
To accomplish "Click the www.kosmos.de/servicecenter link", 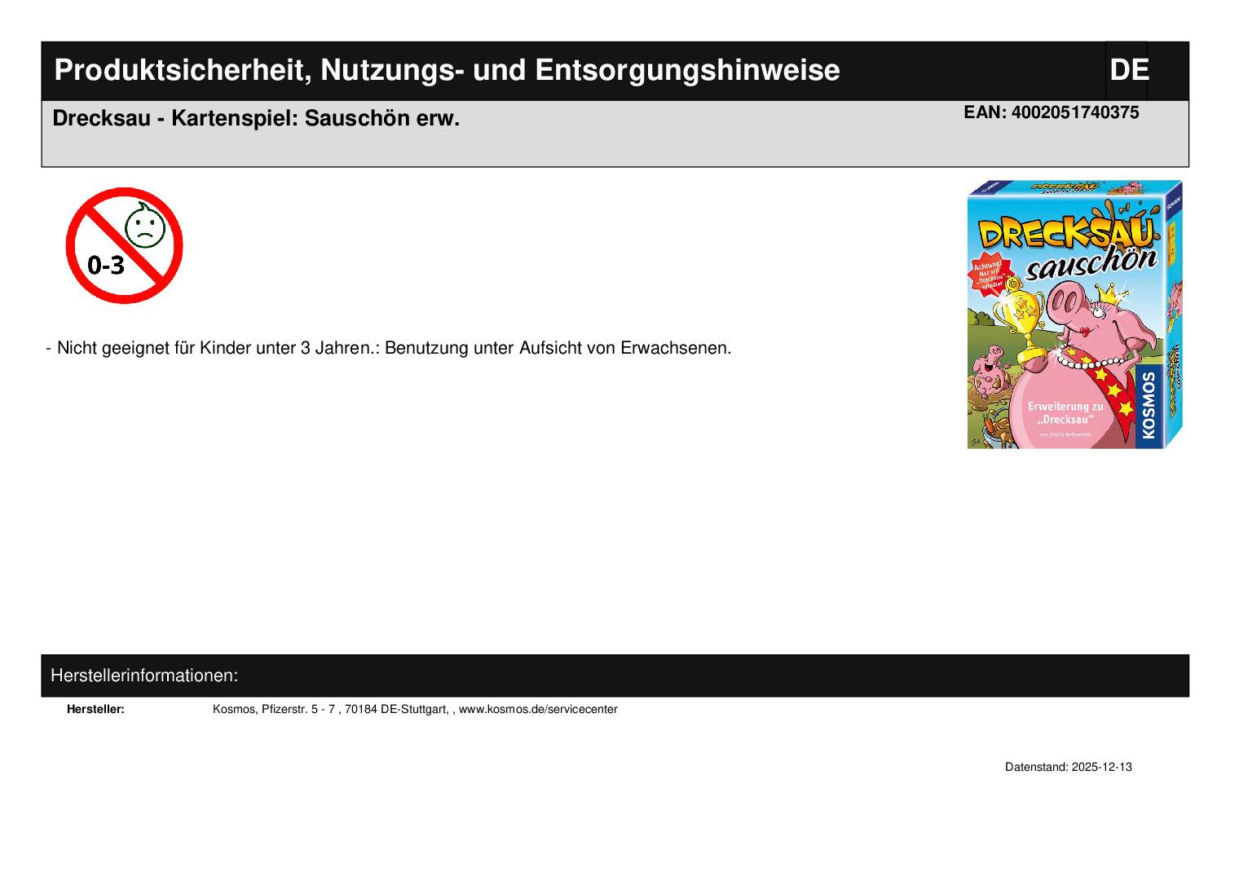I will click(x=538, y=710).
